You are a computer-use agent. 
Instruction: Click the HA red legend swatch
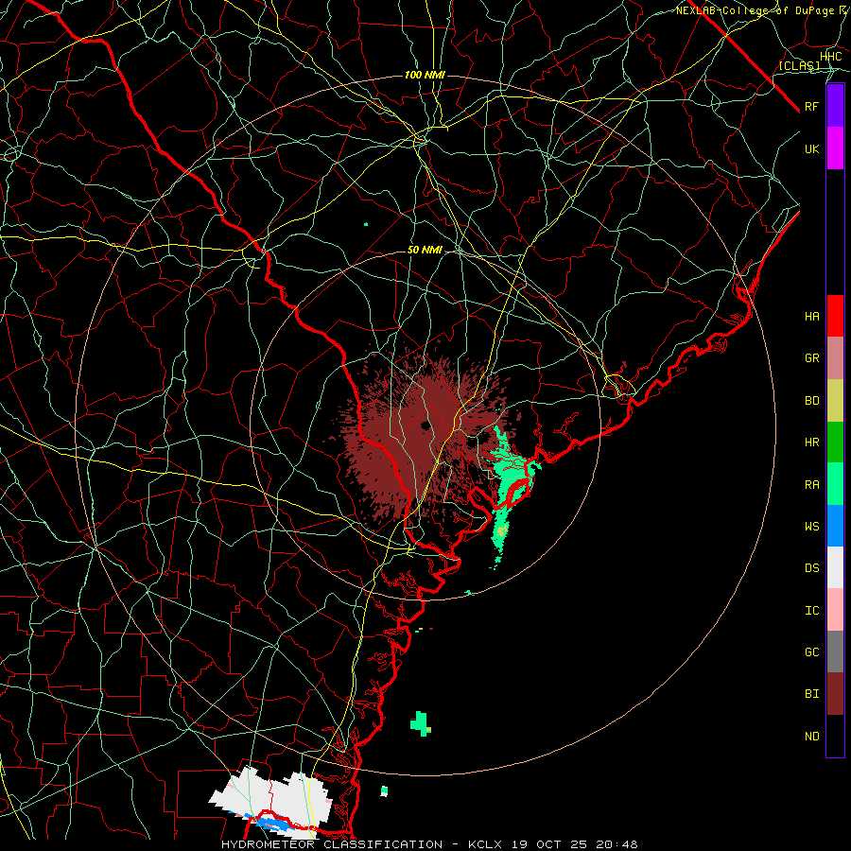(835, 316)
